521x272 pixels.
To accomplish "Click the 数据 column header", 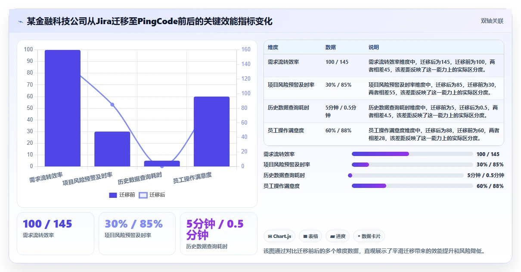I will pos(331,47).
